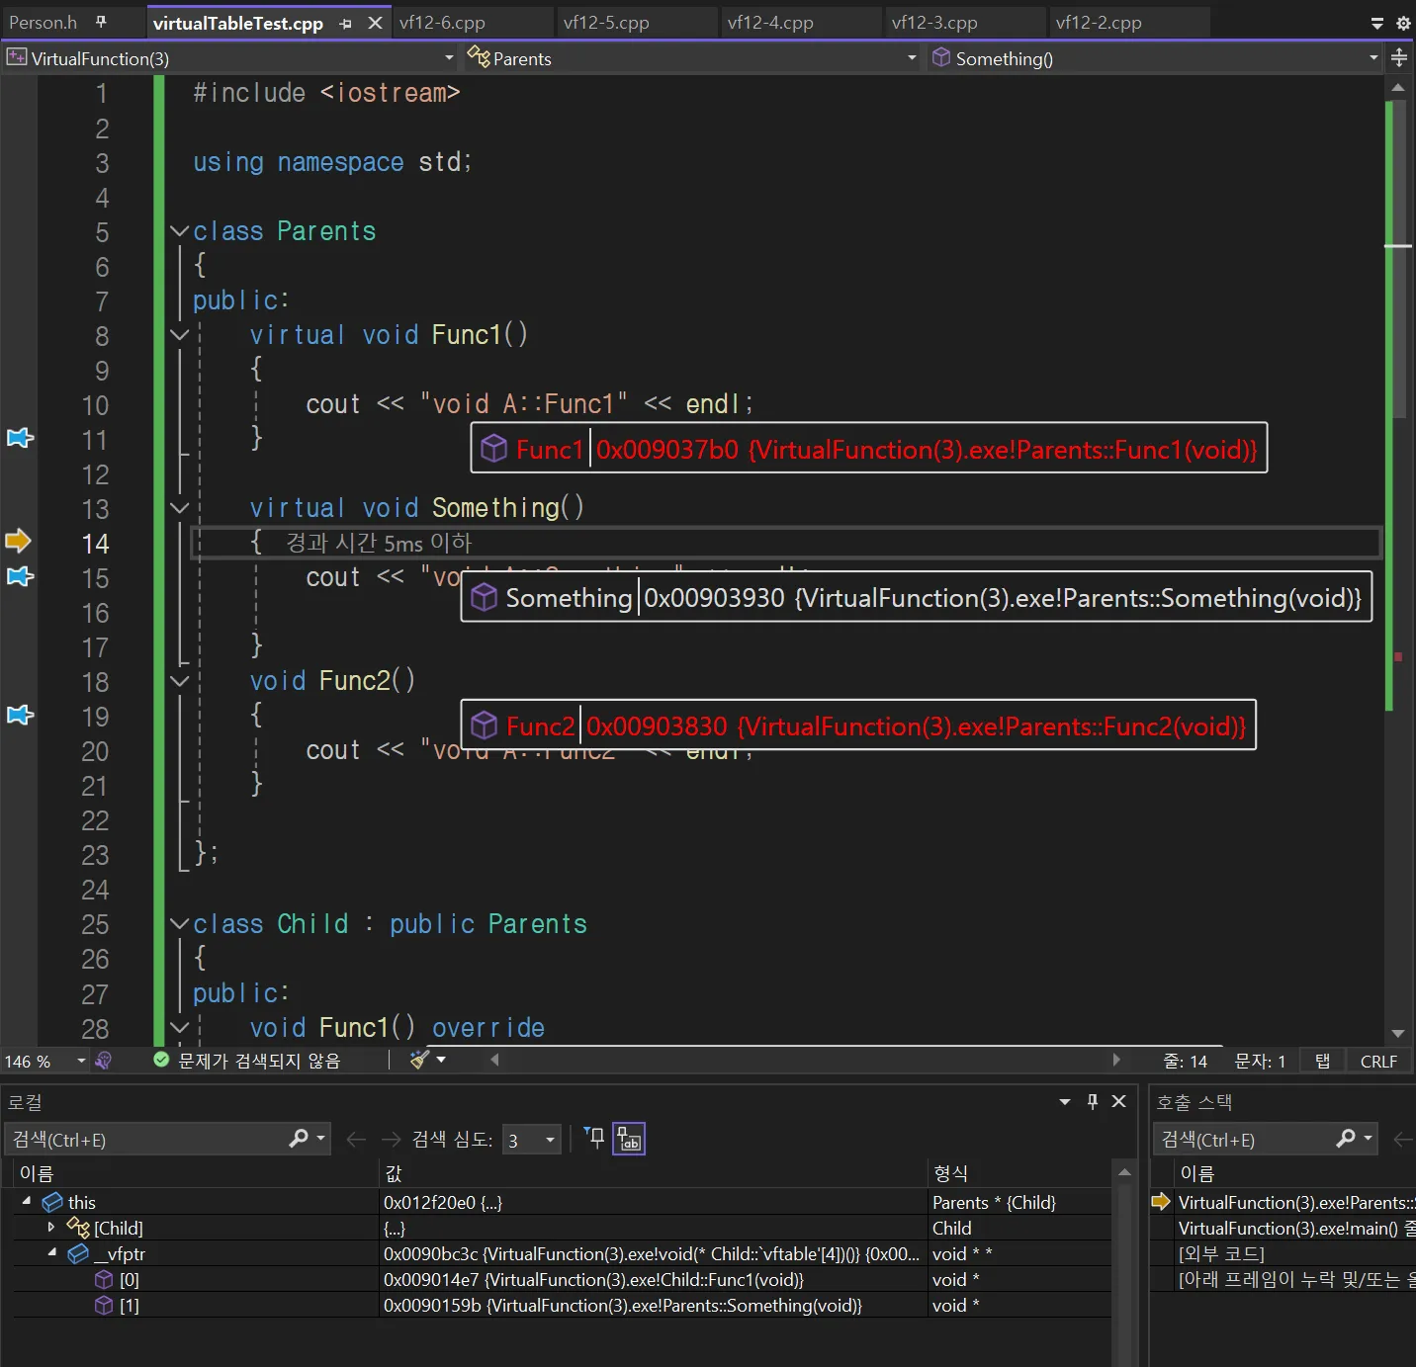Image resolution: width=1416 pixels, height=1367 pixels.
Task: Collapse the __vfptr node in Locals
Action: point(51,1252)
